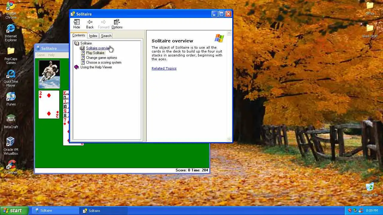Click the Change game options question icon
The height and width of the screenshot is (215, 383).
83,58
